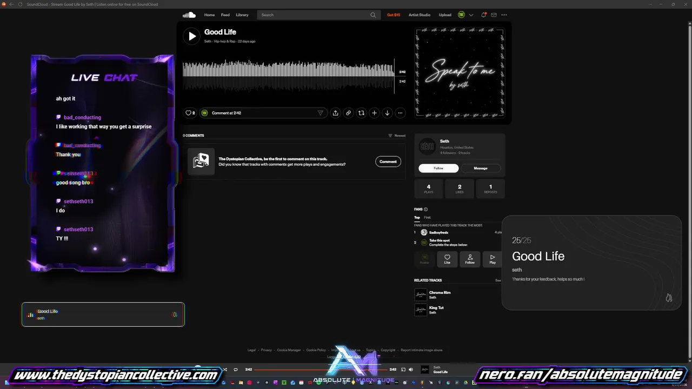Image resolution: width=692 pixels, height=389 pixels.
Task: Go back with the browser back arrow
Action: (11, 4)
